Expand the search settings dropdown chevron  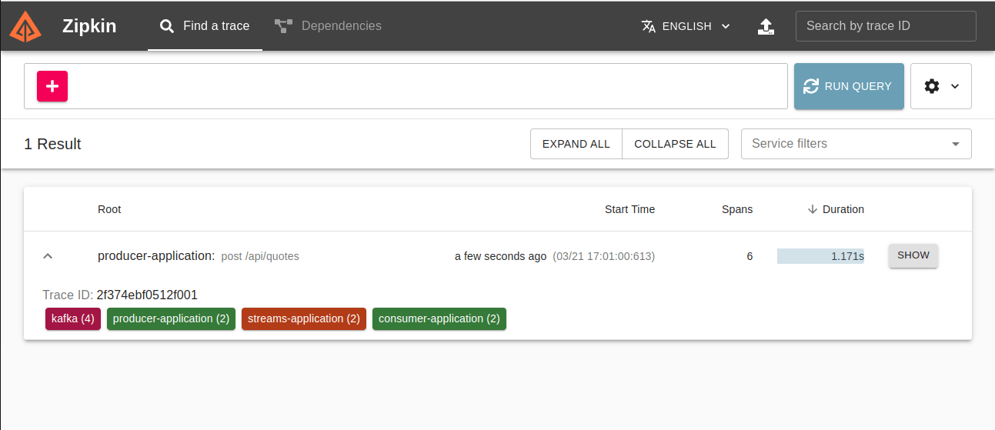pyautogui.click(x=955, y=86)
